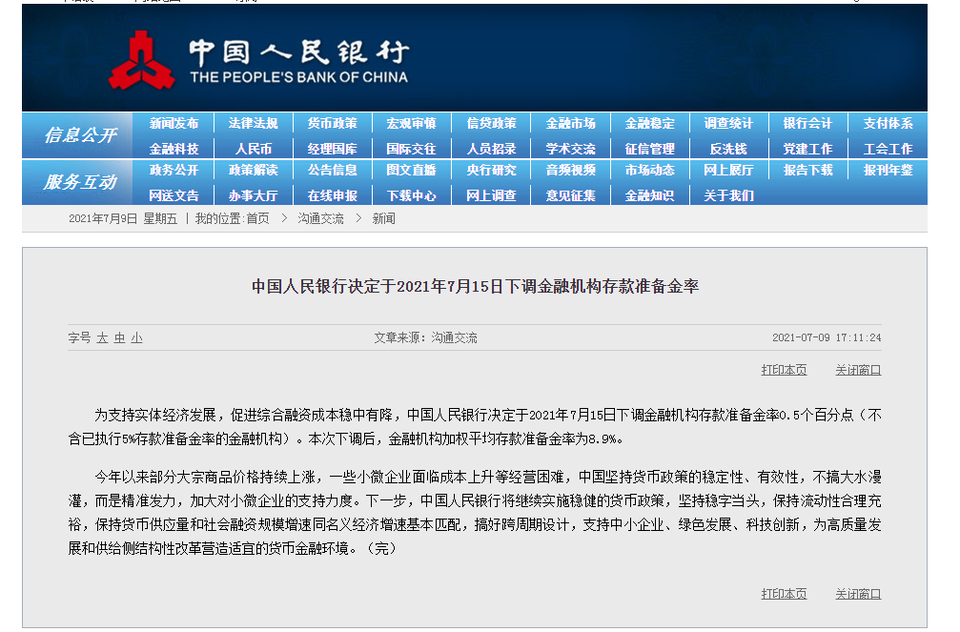Open the 金融市场 navigation menu

[569, 123]
